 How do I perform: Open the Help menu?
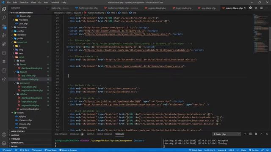[x=64, y=3]
